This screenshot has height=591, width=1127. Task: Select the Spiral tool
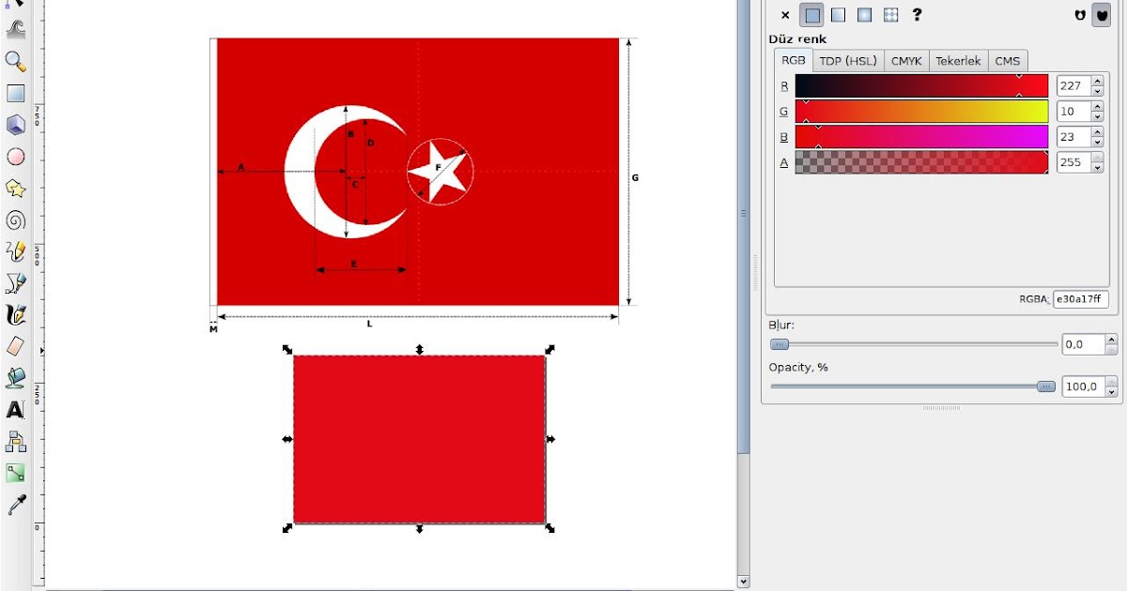[15, 220]
